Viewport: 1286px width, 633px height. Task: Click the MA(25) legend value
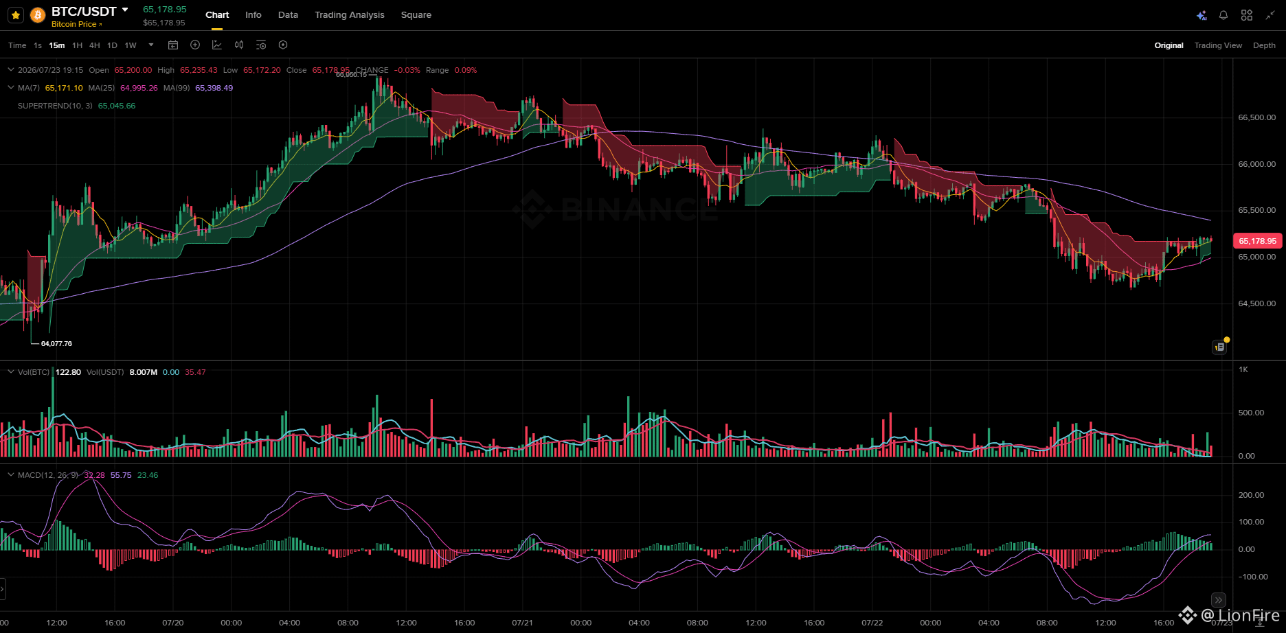139,88
